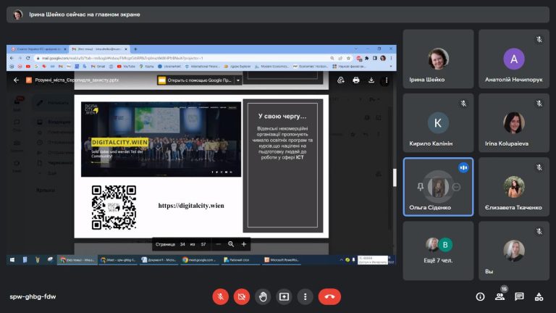
Task: Click the QR code on the slide
Action: pos(114,207)
